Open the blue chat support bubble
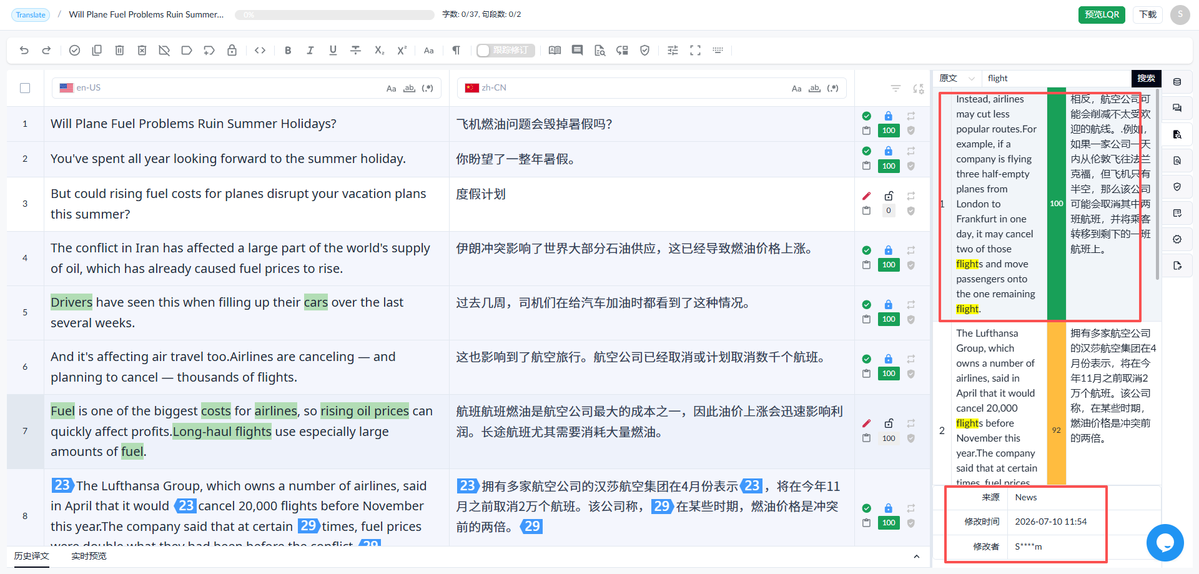Image resolution: width=1199 pixels, height=574 pixels. (x=1165, y=543)
